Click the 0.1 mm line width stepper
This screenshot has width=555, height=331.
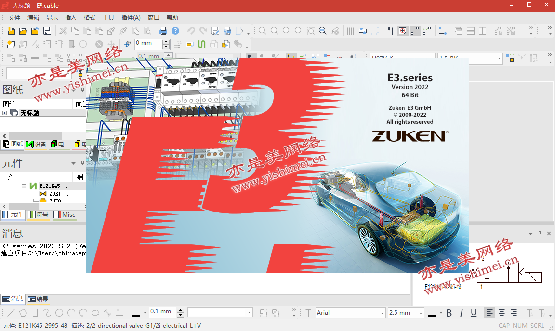[181, 312]
